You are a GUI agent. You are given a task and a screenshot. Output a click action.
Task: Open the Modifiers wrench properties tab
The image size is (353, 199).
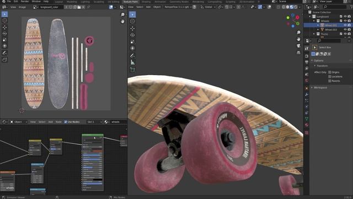[307, 95]
